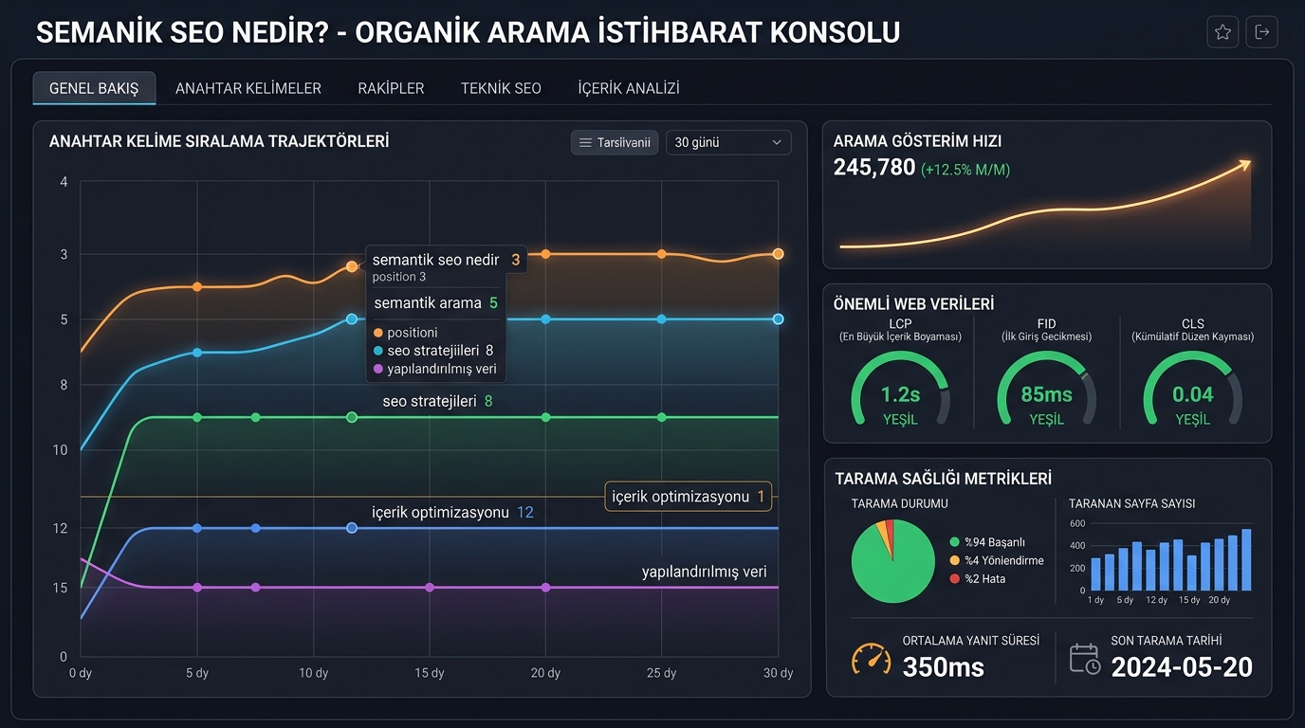Click the crawl status pie chart
The width and height of the screenshot is (1305, 728).
pyautogui.click(x=893, y=561)
